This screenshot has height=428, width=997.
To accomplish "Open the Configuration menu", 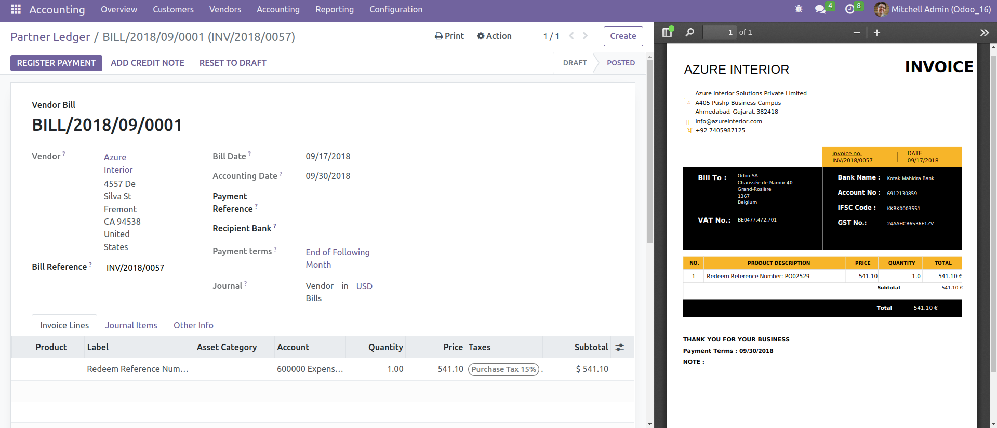I will pos(396,9).
